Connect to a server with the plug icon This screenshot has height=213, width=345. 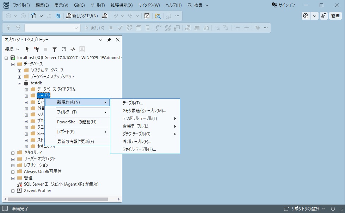click(27, 49)
